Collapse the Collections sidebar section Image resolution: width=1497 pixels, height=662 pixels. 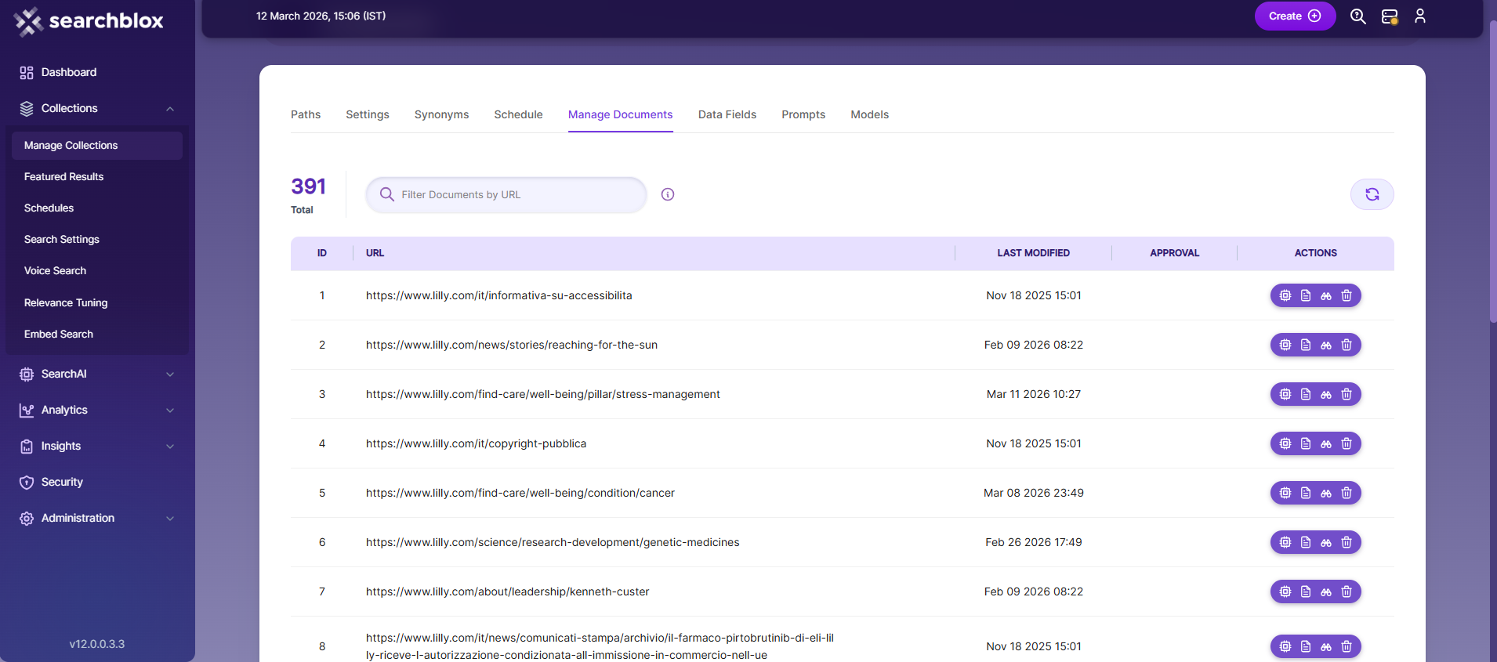click(x=170, y=109)
